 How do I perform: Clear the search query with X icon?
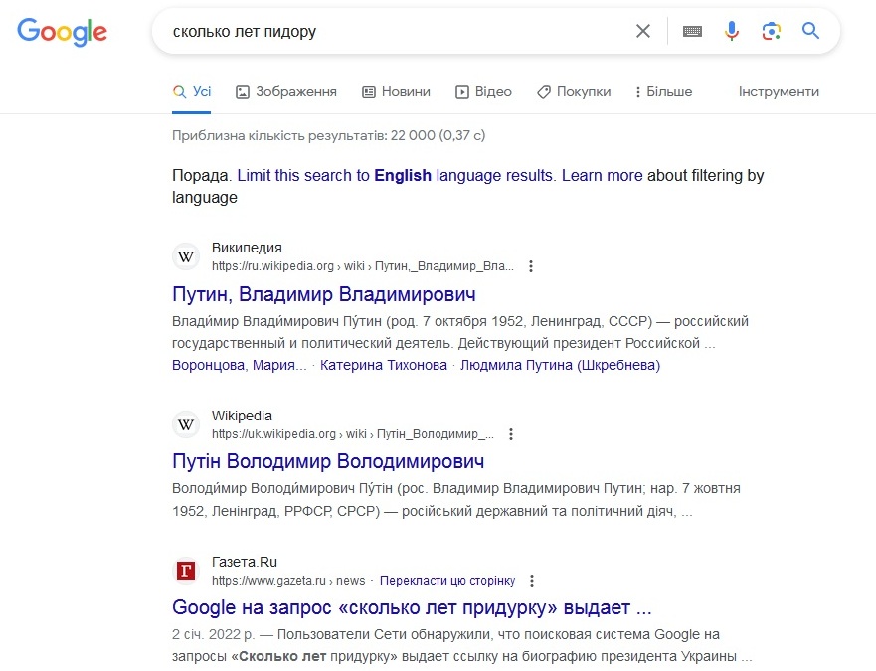click(x=643, y=31)
